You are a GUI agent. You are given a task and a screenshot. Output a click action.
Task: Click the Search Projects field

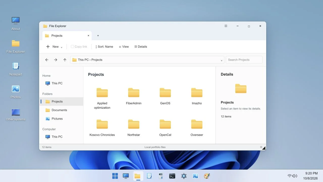click(244, 60)
